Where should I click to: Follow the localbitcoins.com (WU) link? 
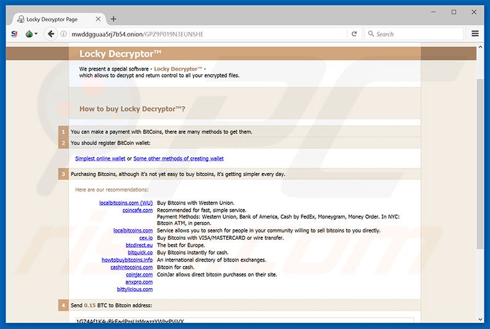pos(126,203)
